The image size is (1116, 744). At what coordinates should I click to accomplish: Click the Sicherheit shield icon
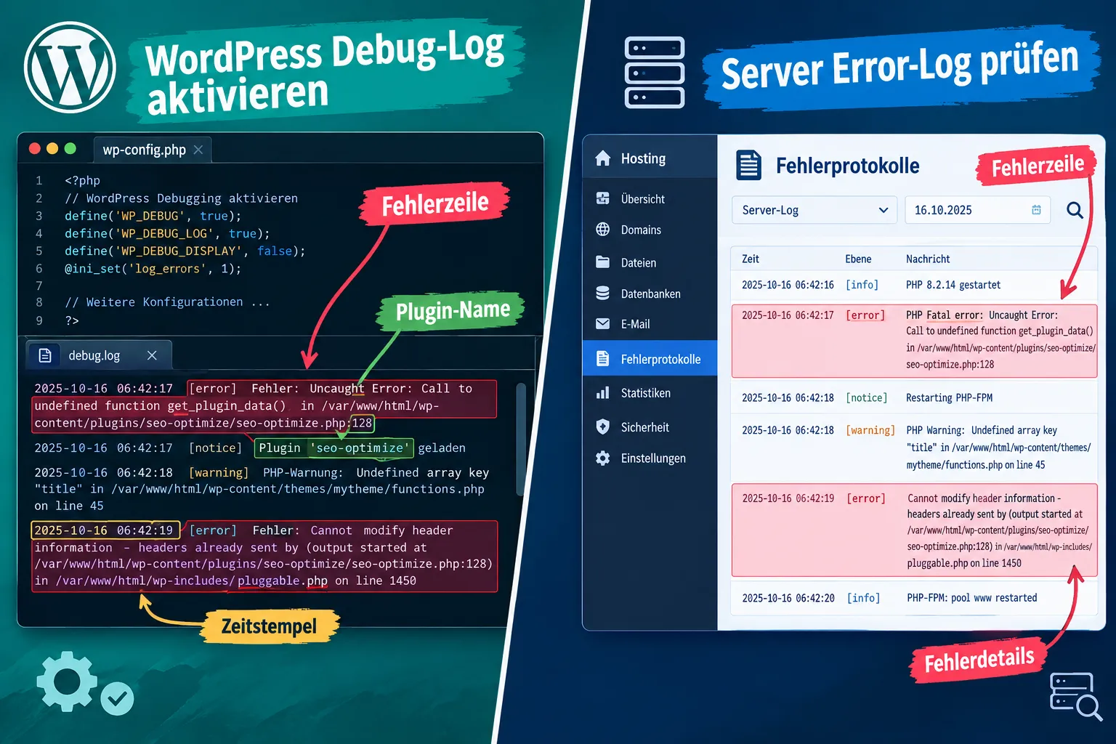pos(602,426)
